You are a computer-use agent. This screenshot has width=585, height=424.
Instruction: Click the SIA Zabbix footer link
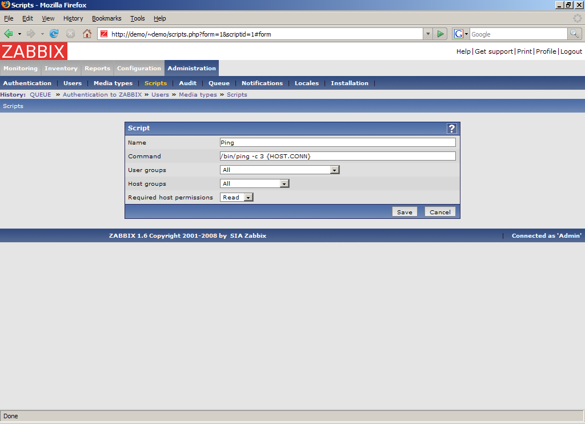(248, 236)
